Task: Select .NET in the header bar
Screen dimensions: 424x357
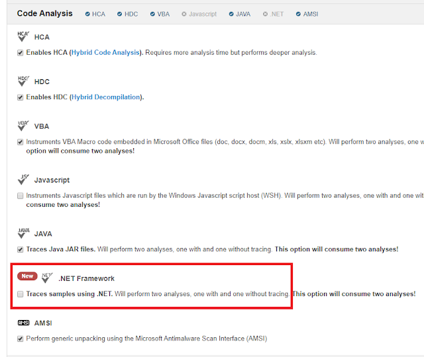Action: point(273,14)
